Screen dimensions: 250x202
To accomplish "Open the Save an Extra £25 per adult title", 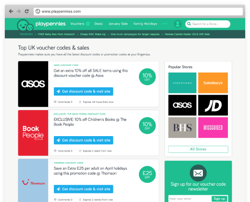I will [x=90, y=171].
